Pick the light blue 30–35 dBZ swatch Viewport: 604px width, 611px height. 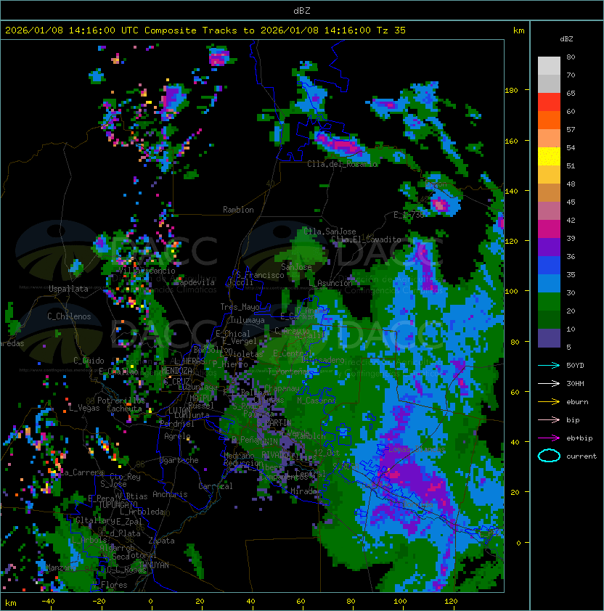[x=549, y=283]
